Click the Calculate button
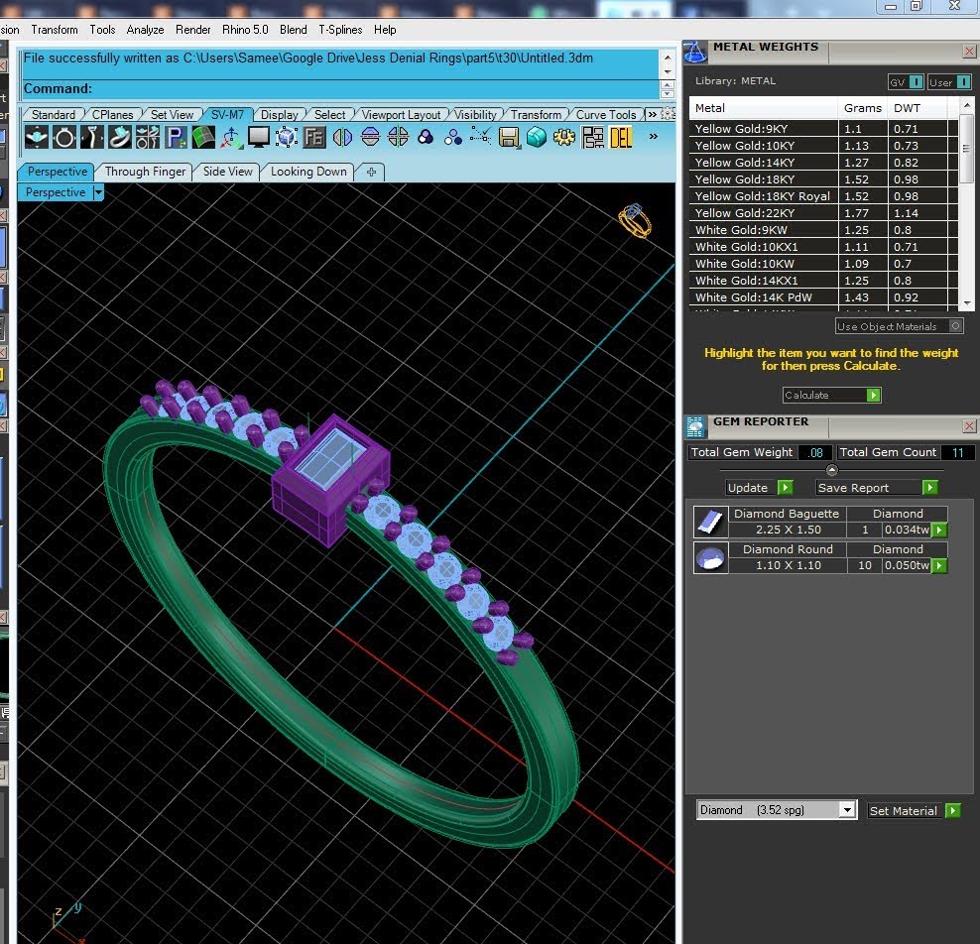980x944 pixels. coord(831,395)
